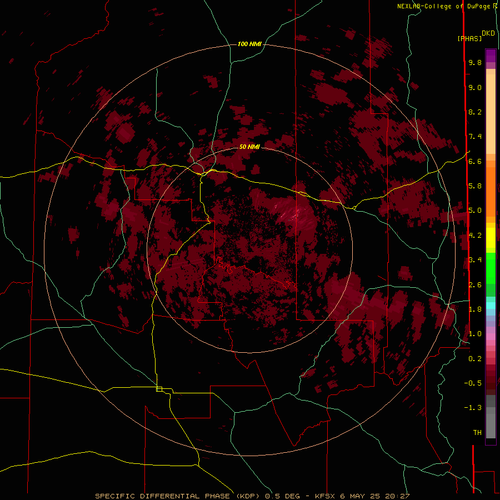Viewport: 500px width, 500px height.
Task: Click the 0.2 scale value label
Action: [475, 359]
